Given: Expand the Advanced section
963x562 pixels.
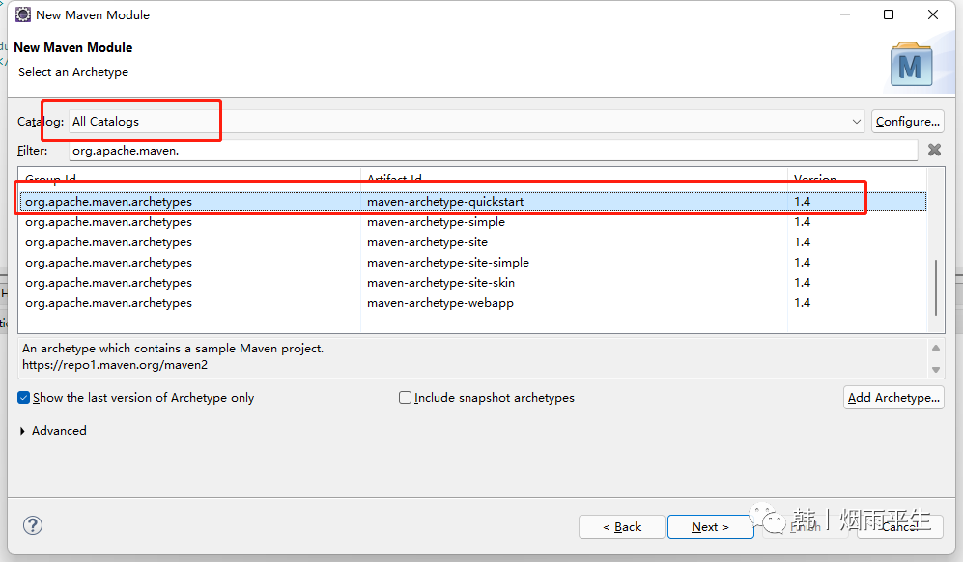Looking at the screenshot, I should [x=53, y=431].
